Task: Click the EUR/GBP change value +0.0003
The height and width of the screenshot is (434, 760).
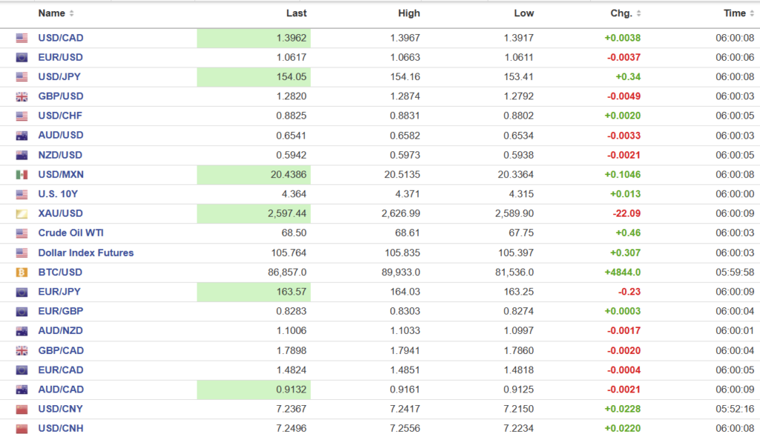Action: pos(623,312)
